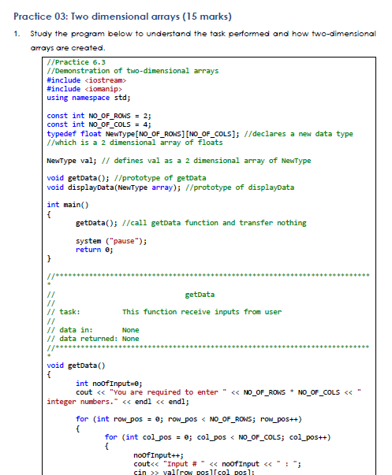Click the line 'using namespace std;'

point(88,98)
